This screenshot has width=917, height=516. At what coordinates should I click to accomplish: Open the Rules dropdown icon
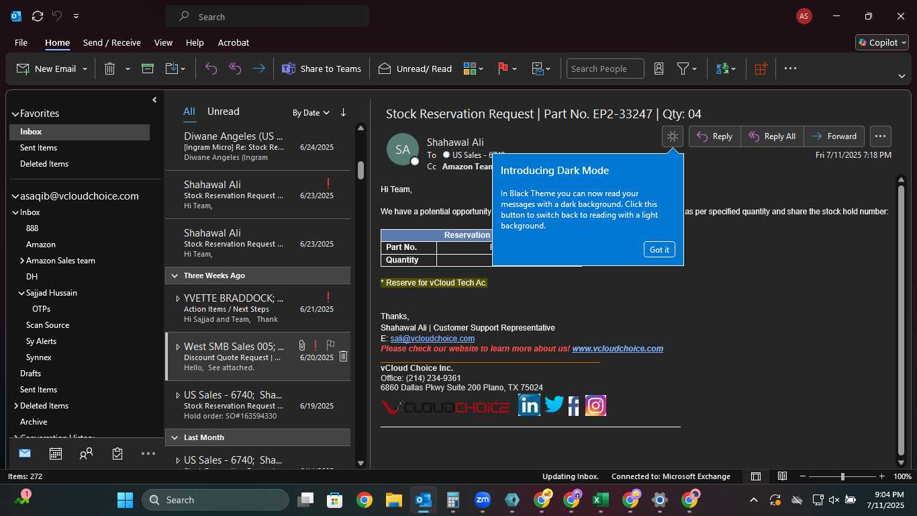point(541,69)
